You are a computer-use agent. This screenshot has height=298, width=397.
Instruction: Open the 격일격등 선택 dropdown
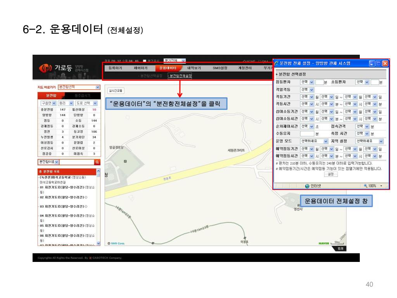307,90
